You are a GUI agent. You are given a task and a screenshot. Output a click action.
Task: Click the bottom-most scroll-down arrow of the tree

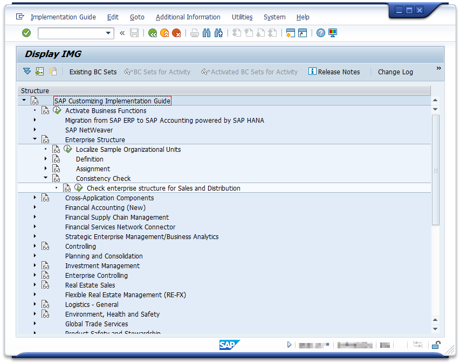pyautogui.click(x=435, y=329)
